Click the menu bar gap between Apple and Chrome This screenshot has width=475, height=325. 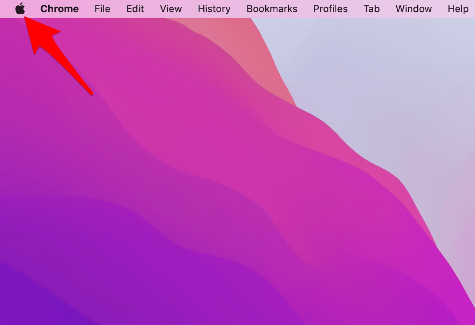[x=33, y=9]
